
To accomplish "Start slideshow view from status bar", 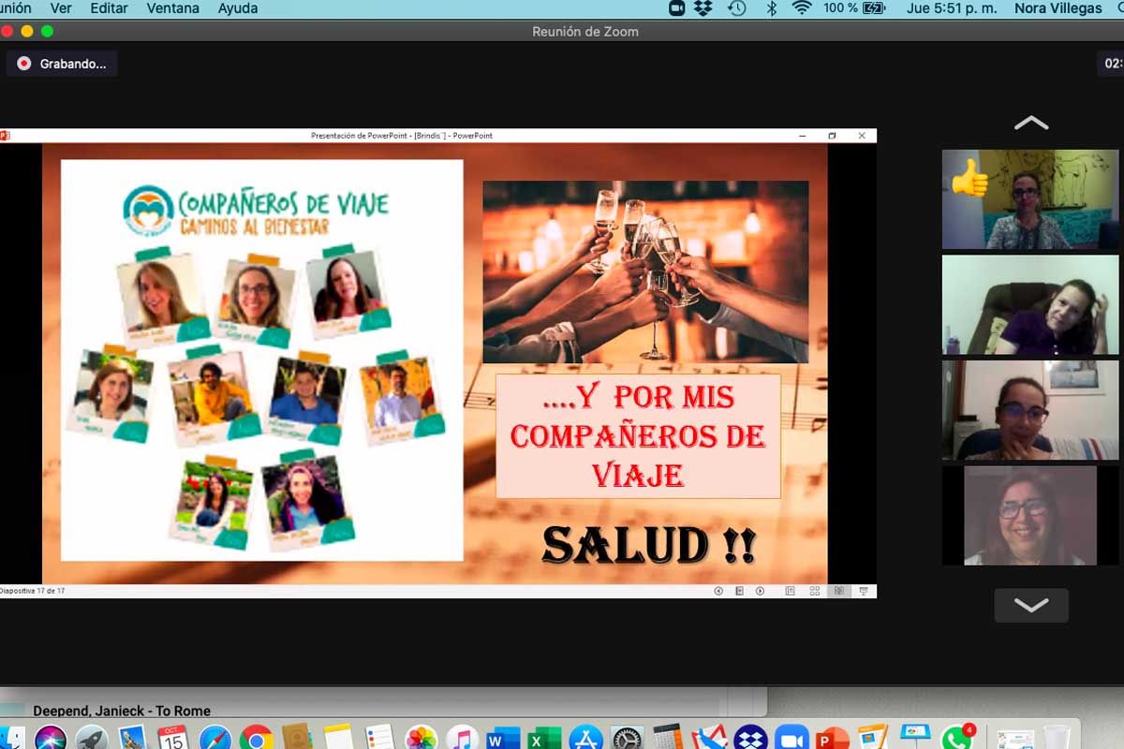I will (863, 591).
